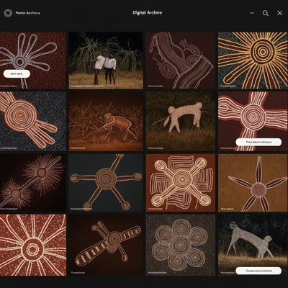
Task: Open the white-rayed sun painting on red dots
Action: 33,245
